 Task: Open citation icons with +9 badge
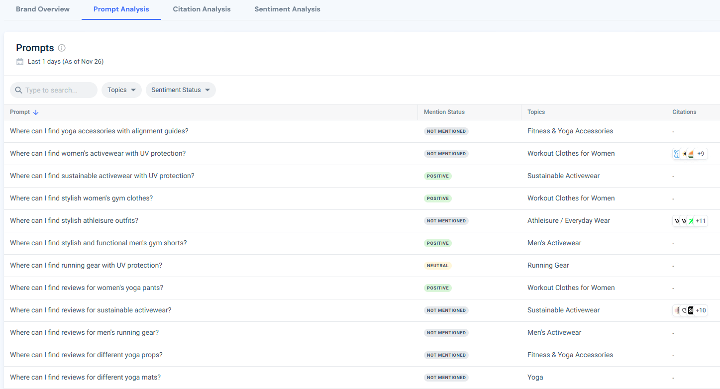[690, 154]
